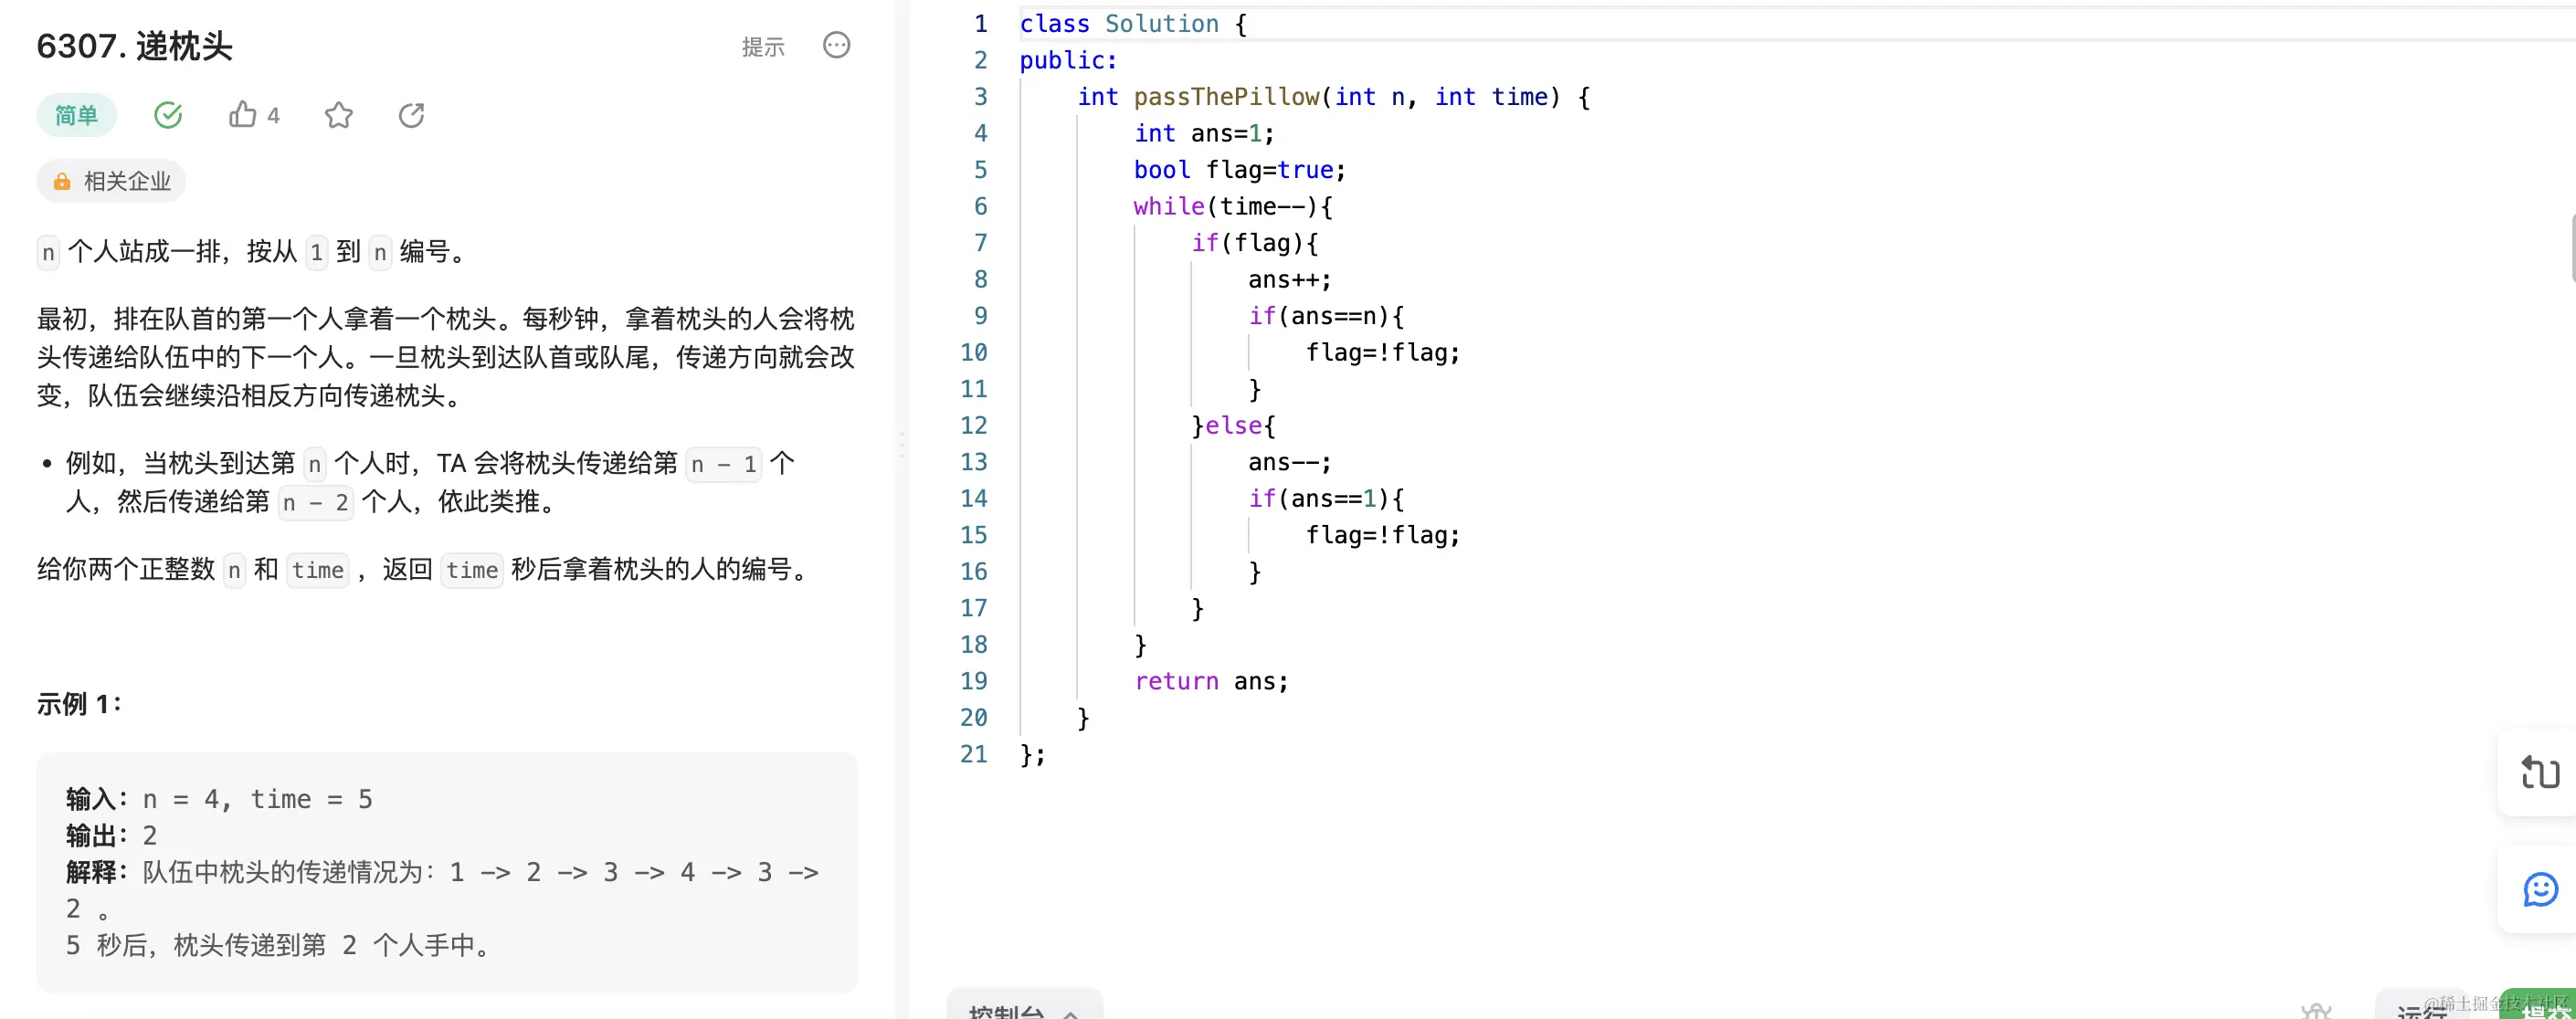Click the code editor scrollbar thumb
The image size is (2576, 1019).
[2571, 248]
